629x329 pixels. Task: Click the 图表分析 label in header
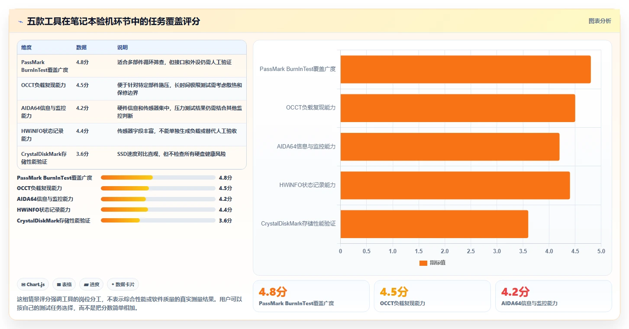600,21
